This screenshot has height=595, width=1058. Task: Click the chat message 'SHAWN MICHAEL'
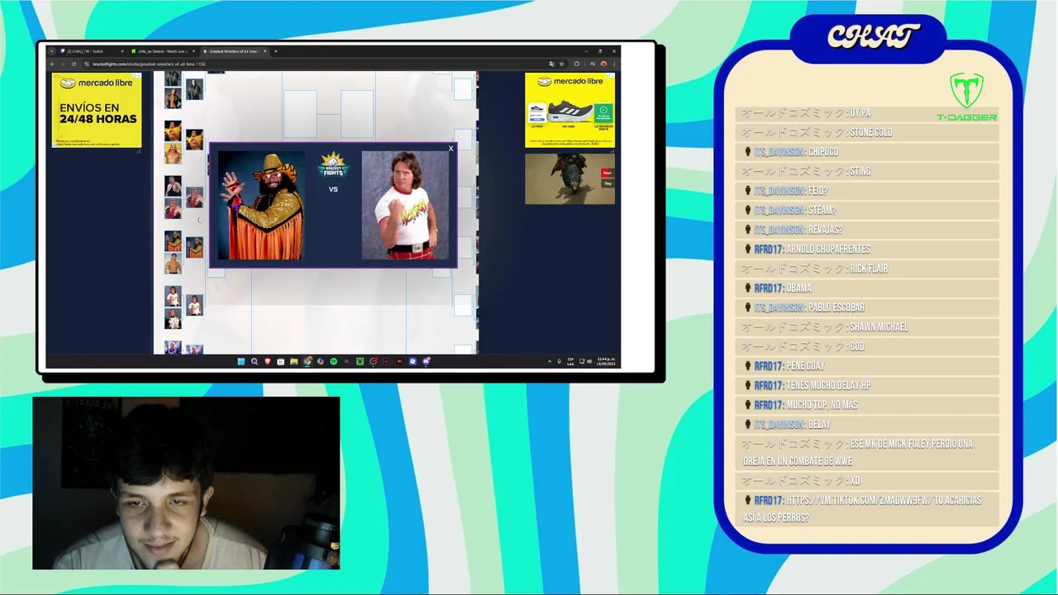tap(879, 327)
